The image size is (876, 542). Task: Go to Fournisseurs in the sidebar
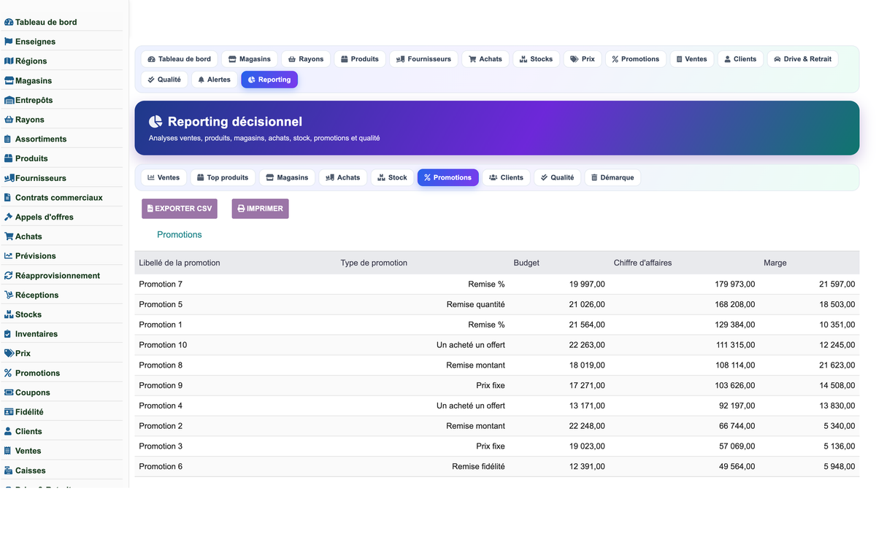click(x=41, y=178)
